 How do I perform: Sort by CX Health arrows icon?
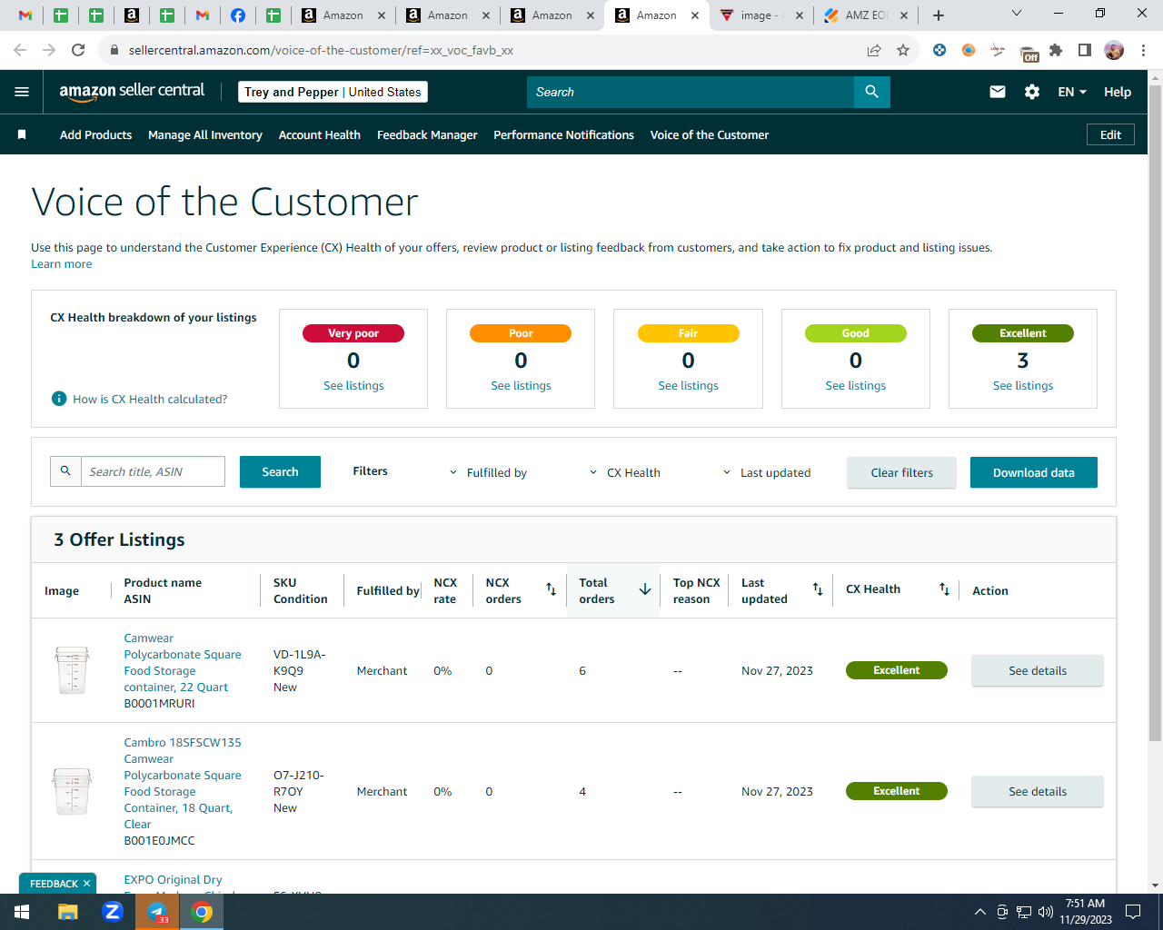click(944, 589)
